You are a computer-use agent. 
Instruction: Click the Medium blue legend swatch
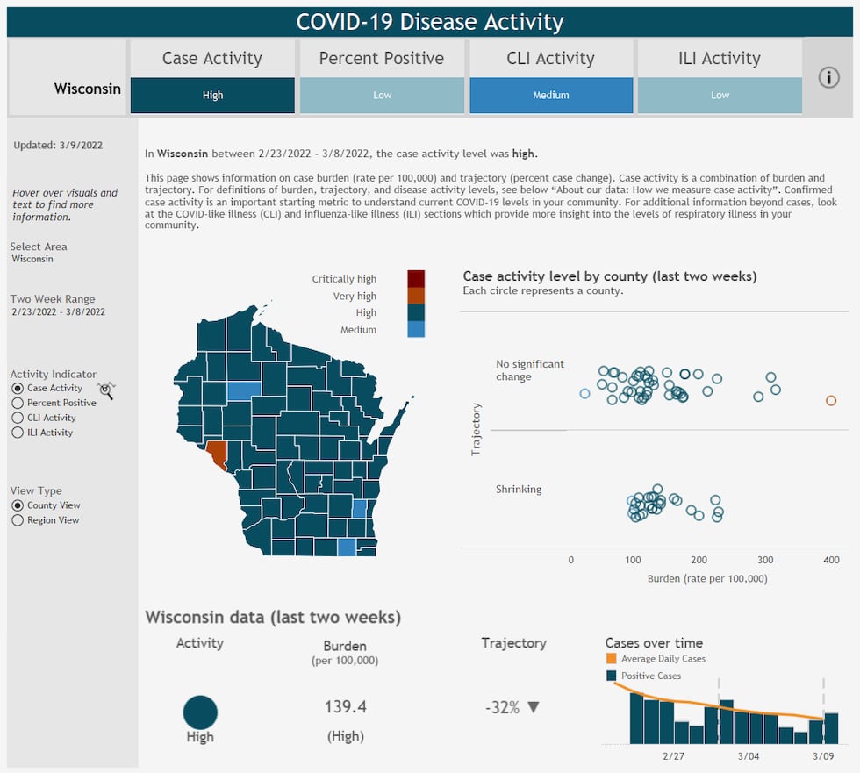pyautogui.click(x=416, y=329)
